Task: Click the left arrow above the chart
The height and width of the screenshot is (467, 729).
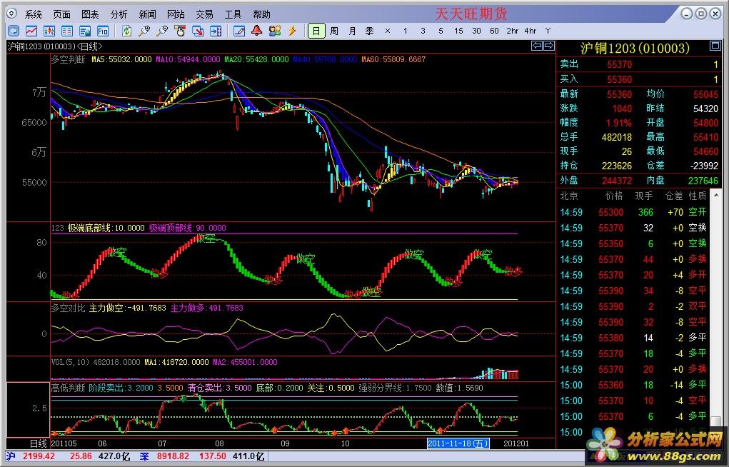Action: coord(537,46)
